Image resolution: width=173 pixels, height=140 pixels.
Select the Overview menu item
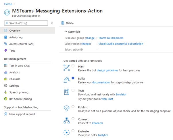click(15, 31)
